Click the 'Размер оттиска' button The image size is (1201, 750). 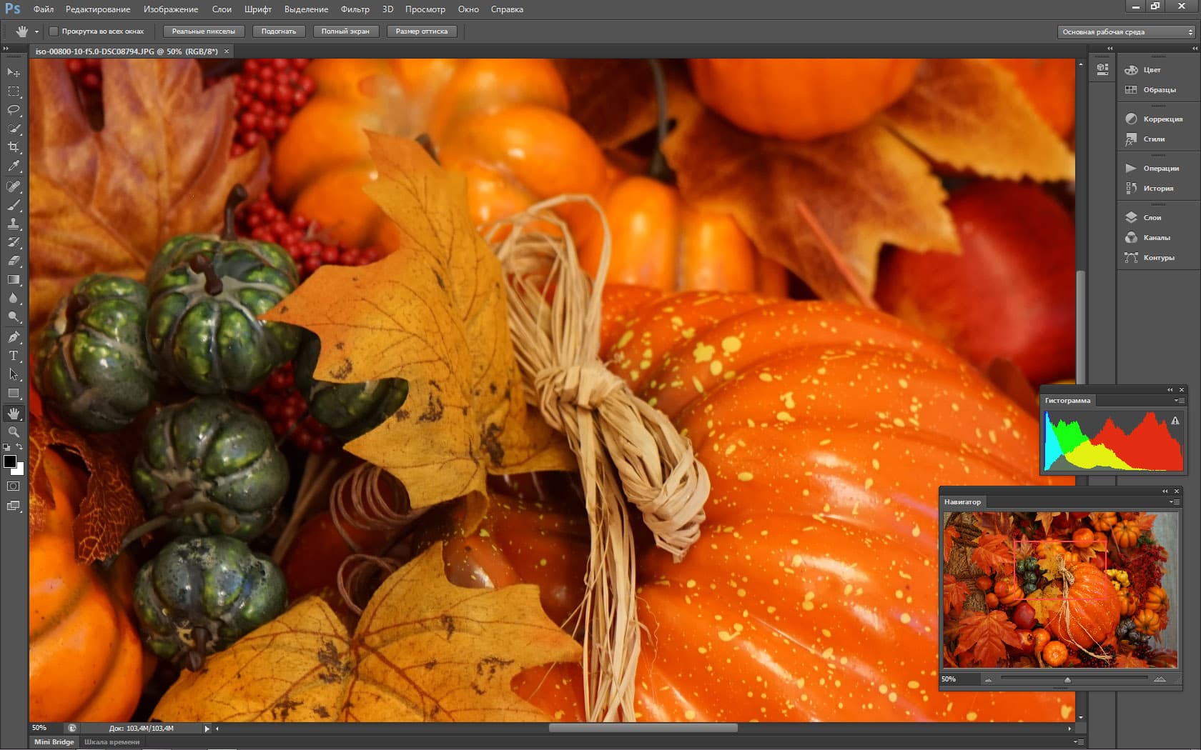click(x=422, y=31)
